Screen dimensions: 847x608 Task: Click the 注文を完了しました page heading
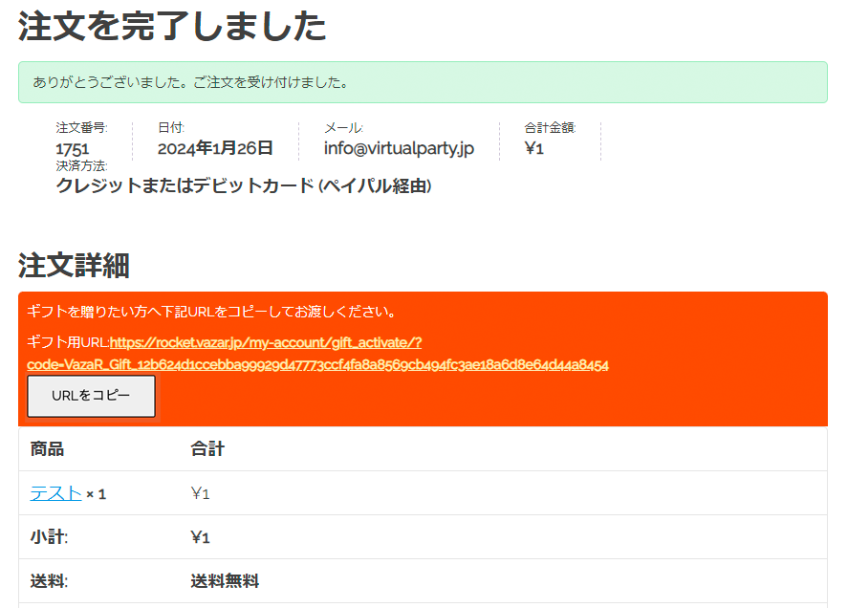coord(172,27)
